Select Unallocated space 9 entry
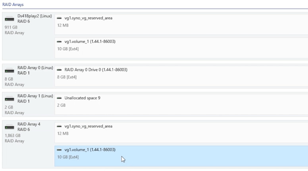The image size is (308, 171). click(x=82, y=98)
